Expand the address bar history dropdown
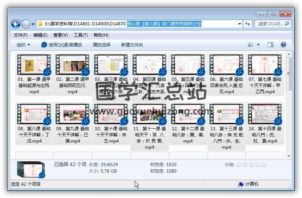The width and height of the screenshot is (302, 198). click(x=240, y=24)
